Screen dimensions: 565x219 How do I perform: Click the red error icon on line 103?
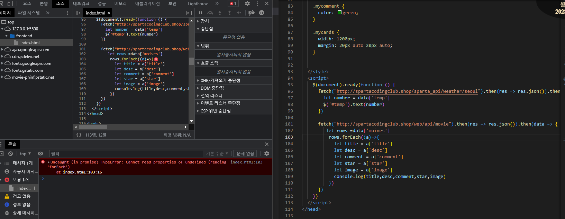(x=156, y=59)
